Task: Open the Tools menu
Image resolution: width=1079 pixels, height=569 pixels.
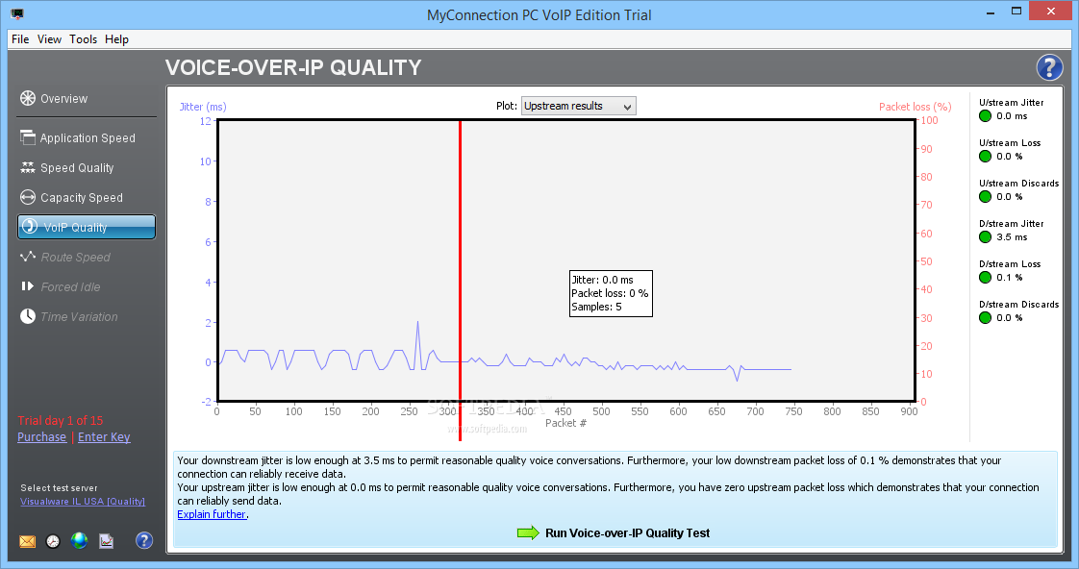Action: click(84, 39)
